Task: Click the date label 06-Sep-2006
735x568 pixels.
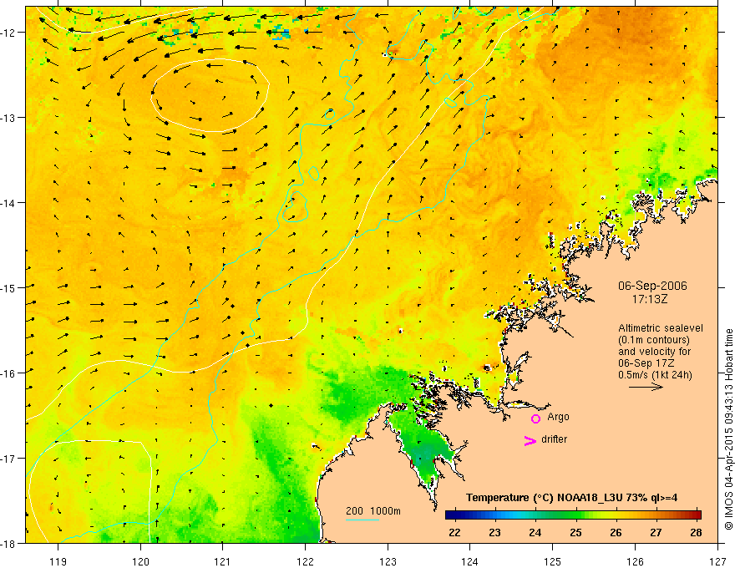Action: click(x=652, y=286)
